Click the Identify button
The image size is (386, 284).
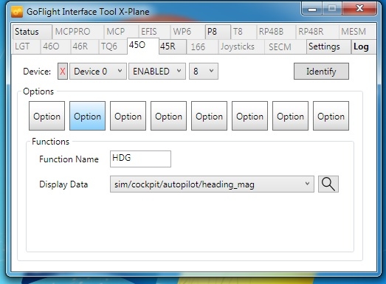coord(321,72)
